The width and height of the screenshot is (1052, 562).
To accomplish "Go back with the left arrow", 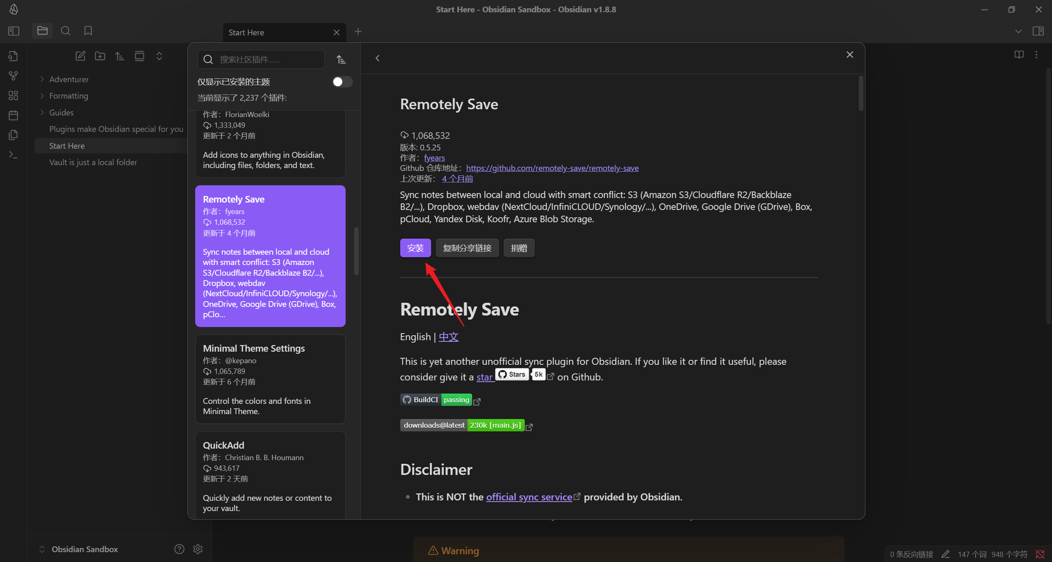I will point(377,58).
